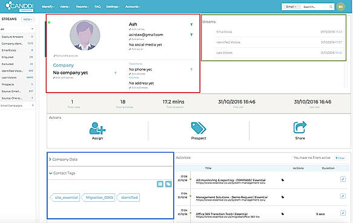
Task: Click the filter funnel beside No phone yet
Action: click(x=191, y=70)
